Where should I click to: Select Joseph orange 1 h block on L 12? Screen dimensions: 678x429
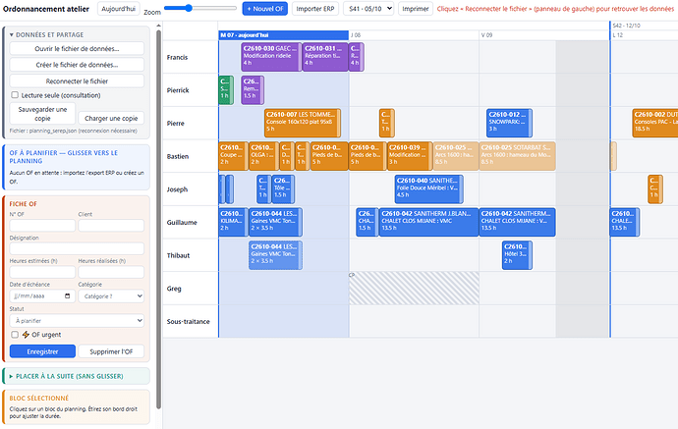click(x=655, y=189)
